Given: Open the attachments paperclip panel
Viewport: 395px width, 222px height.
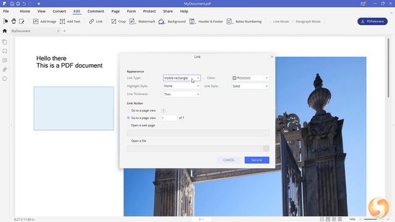Looking at the screenshot, I should pyautogui.click(x=5, y=70).
